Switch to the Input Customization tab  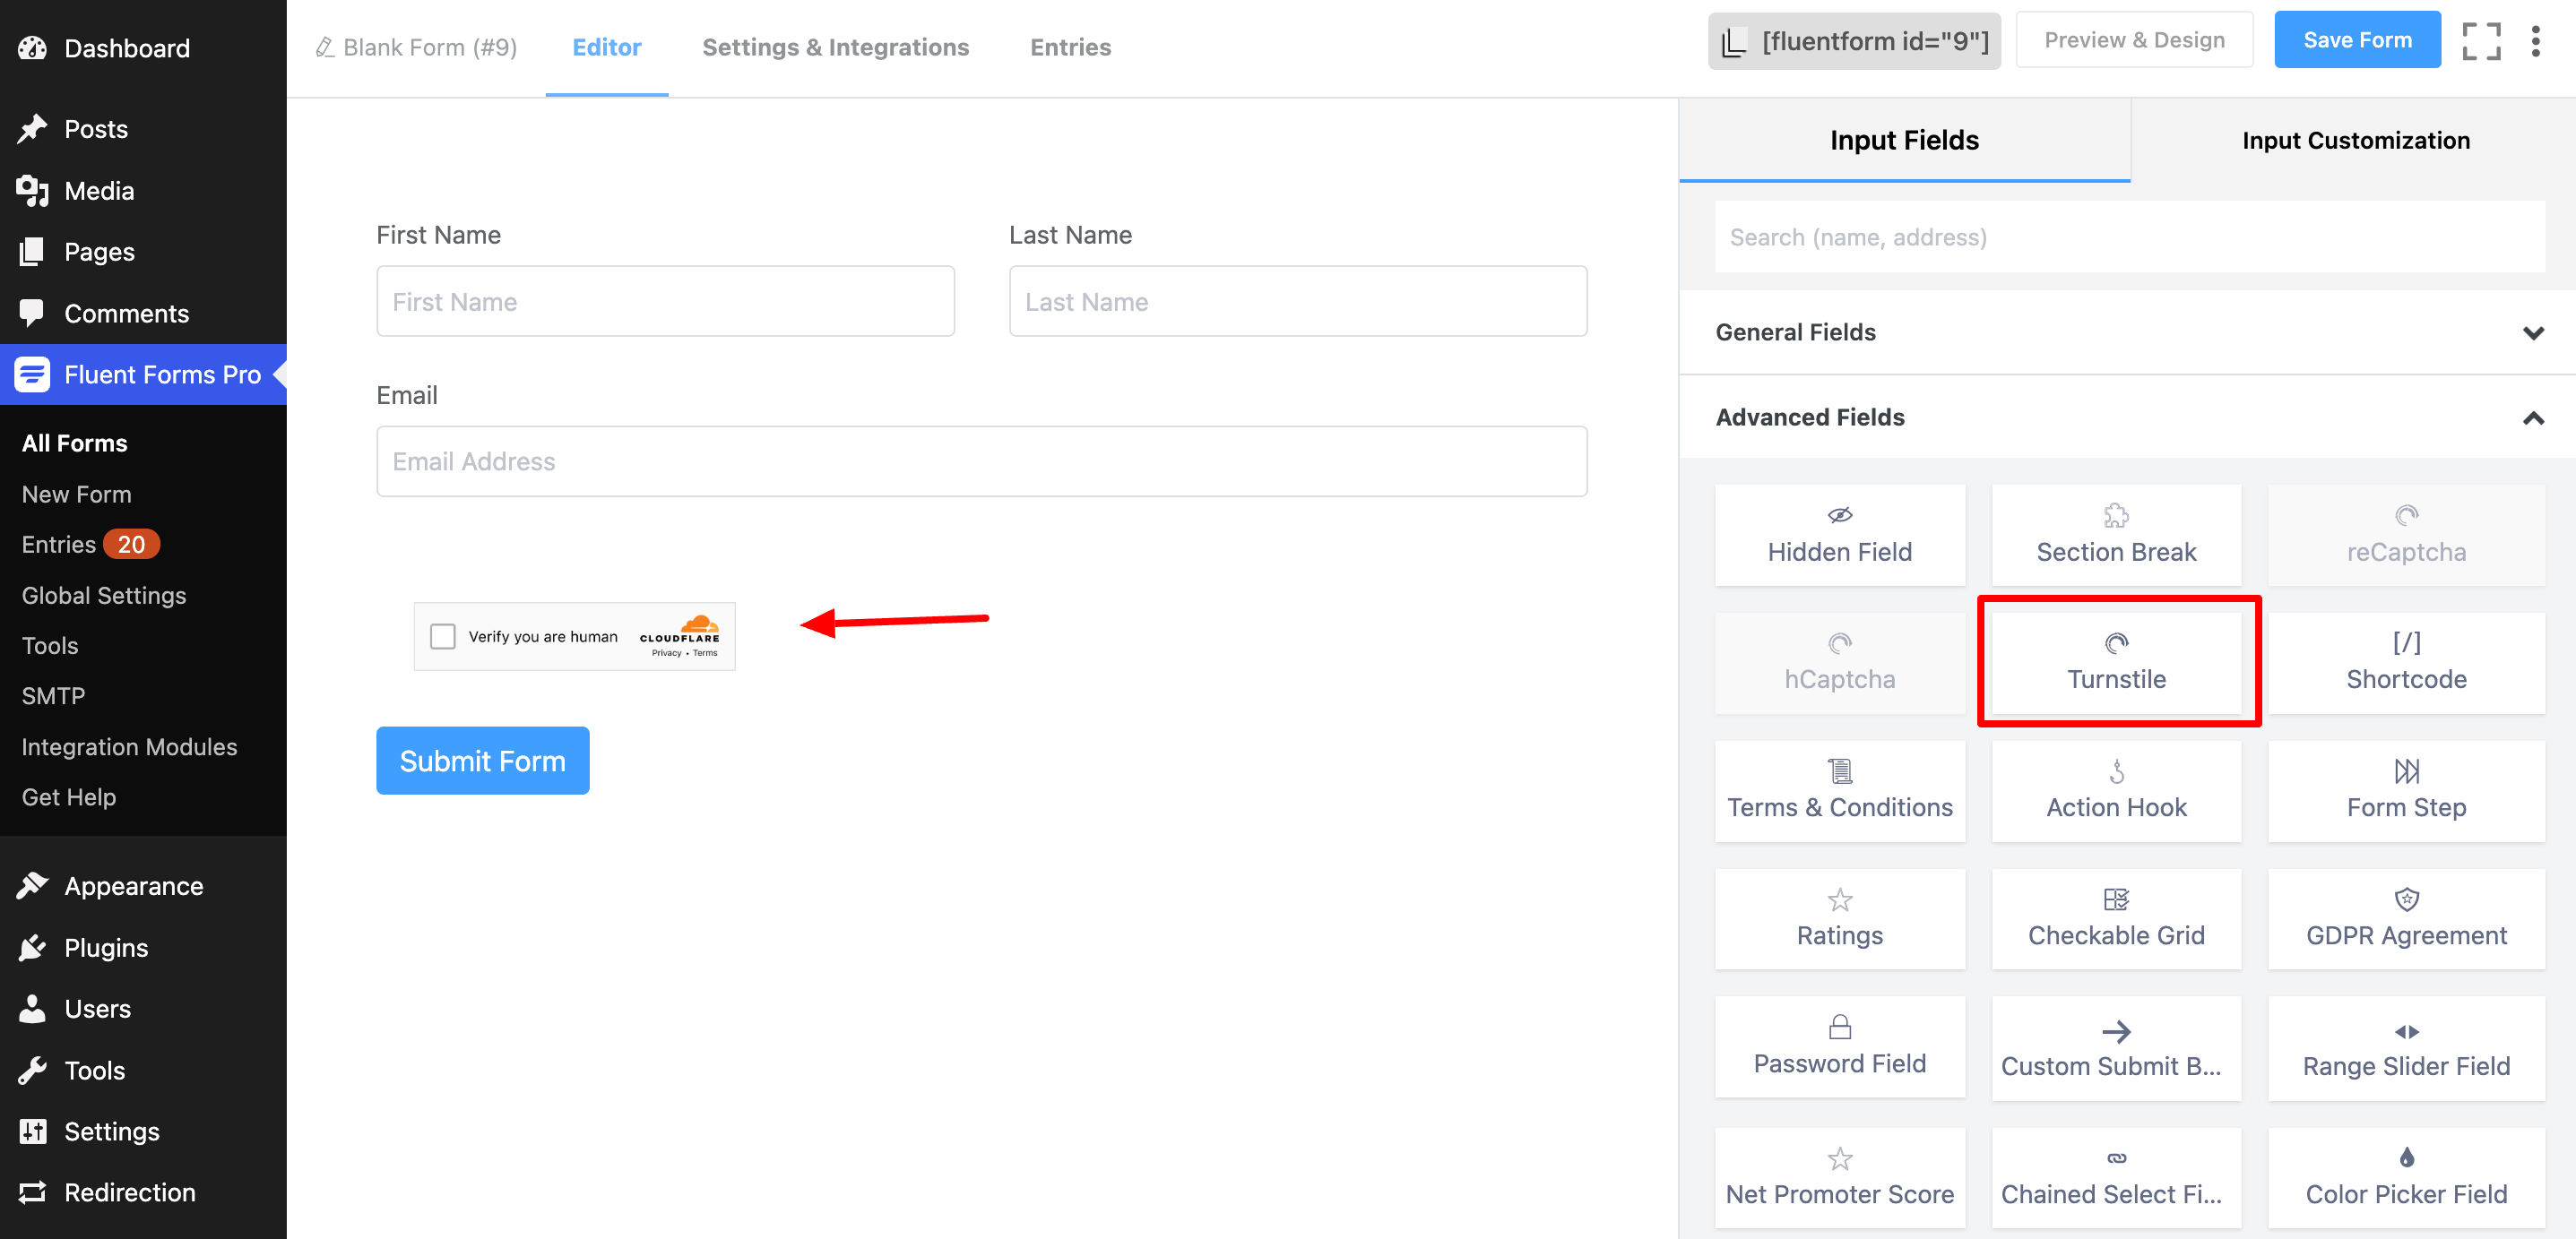[2355, 141]
